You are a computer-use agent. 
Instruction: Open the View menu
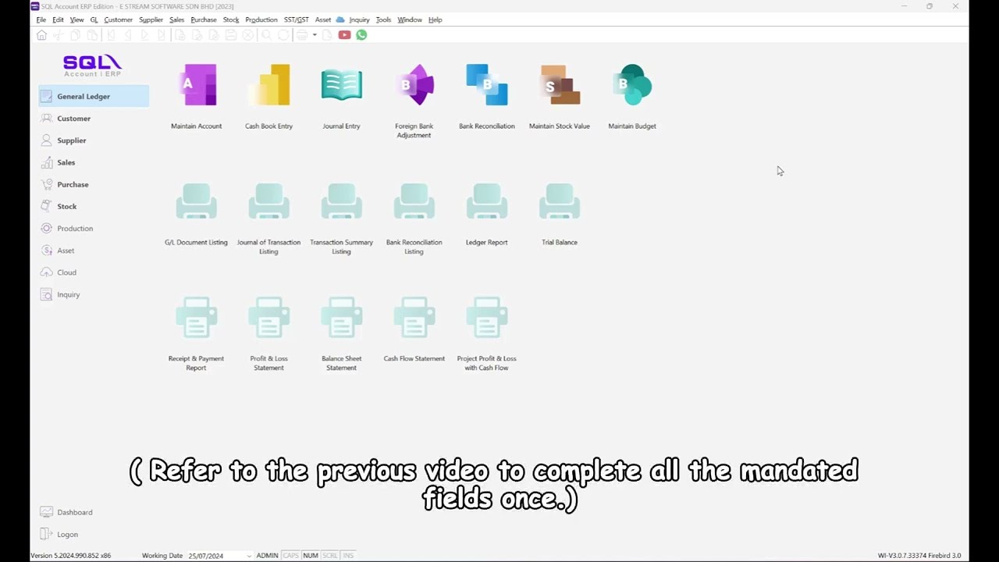click(x=76, y=20)
